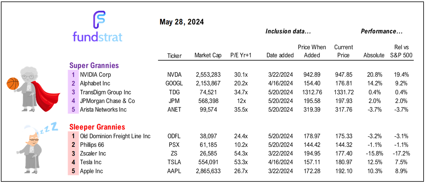Image resolution: width=426 pixels, height=183 pixels.
Task: Click the May 28, 2024 date label
Action: pyautogui.click(x=182, y=22)
